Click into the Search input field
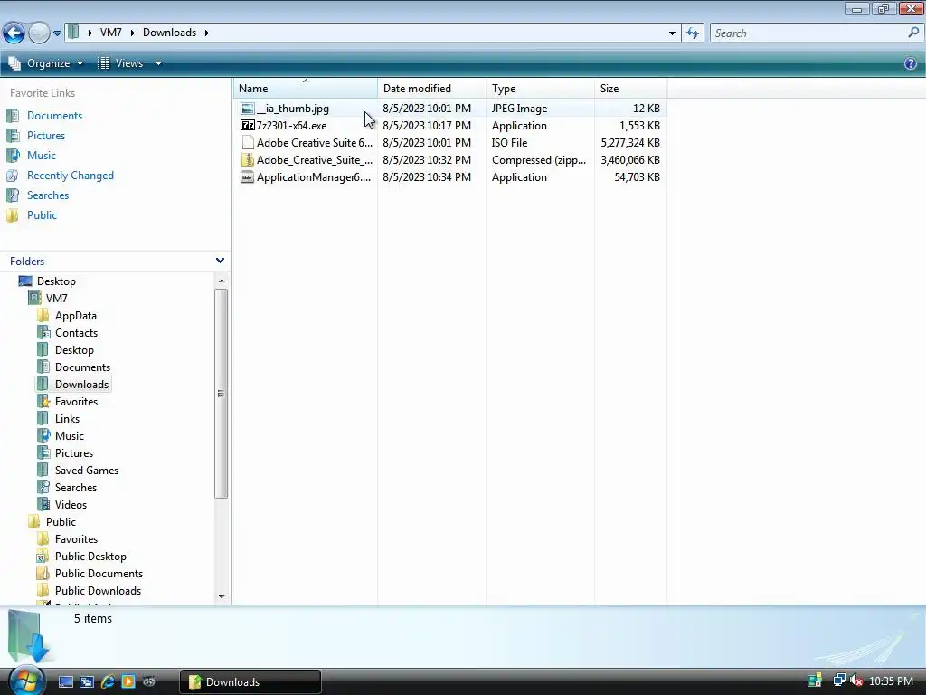Screen dimensions: 926x695 (x=808, y=33)
